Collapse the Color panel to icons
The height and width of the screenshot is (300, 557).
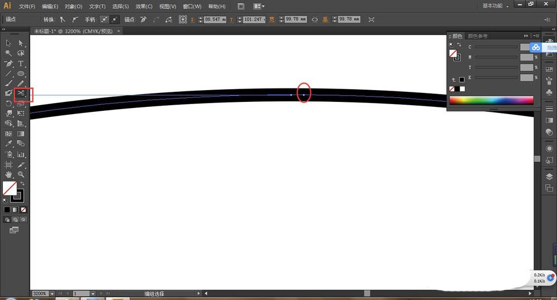tap(526, 36)
